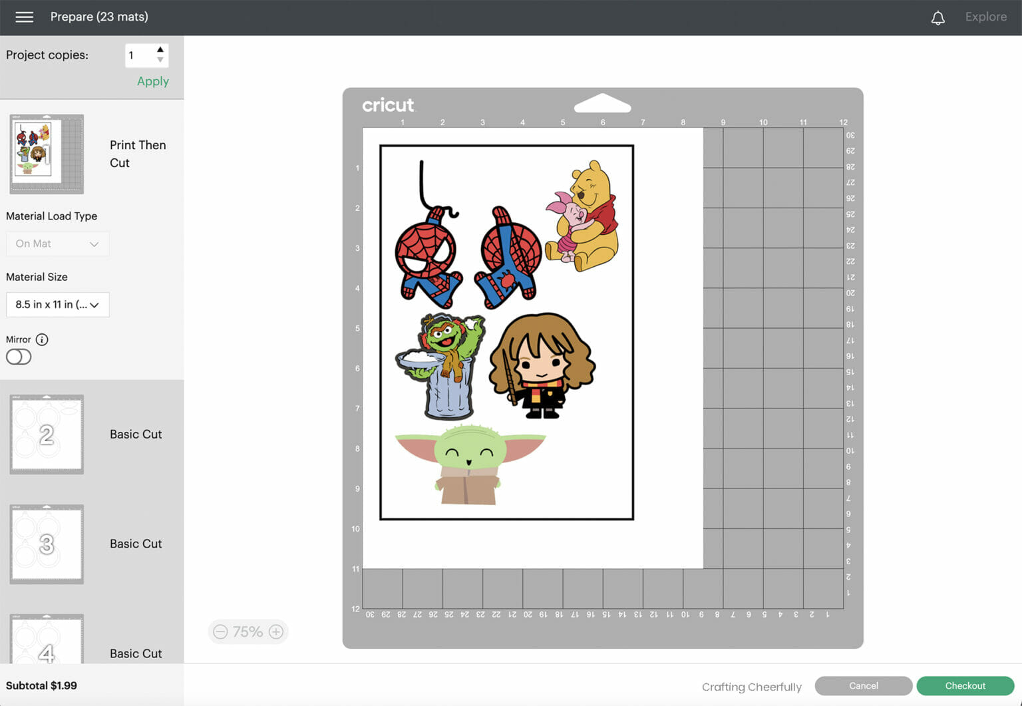This screenshot has width=1022, height=706.
Task: Click the Mirror info icon
Action: click(x=42, y=340)
